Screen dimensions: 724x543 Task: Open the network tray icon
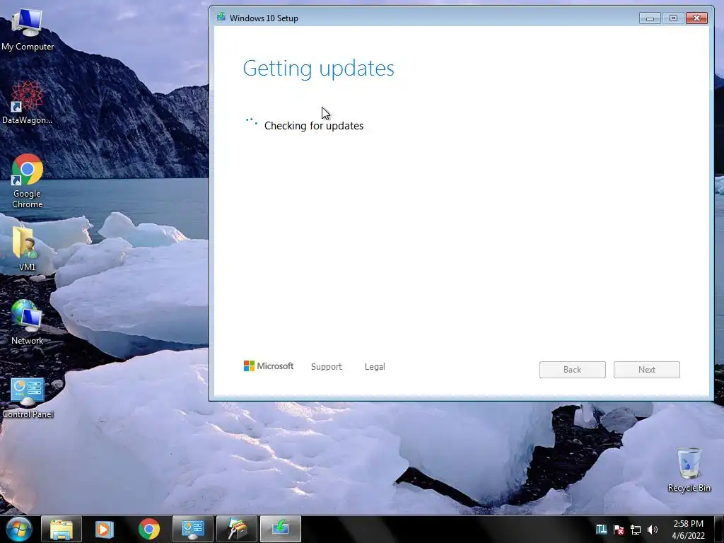point(636,530)
